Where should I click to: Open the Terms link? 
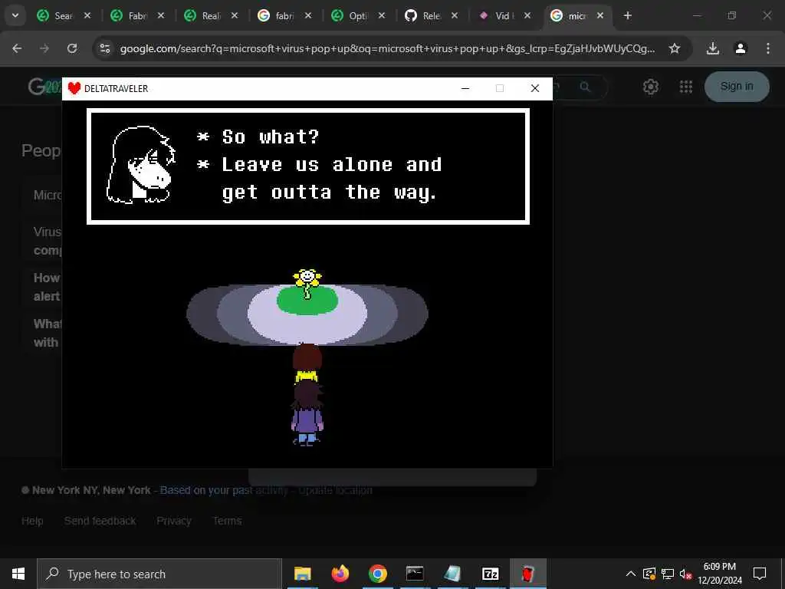(x=227, y=521)
